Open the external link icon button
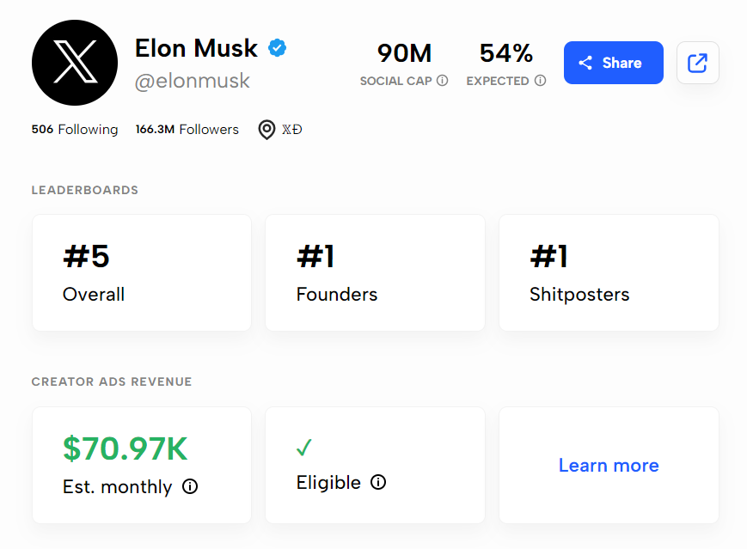This screenshot has height=549, width=747. point(697,63)
